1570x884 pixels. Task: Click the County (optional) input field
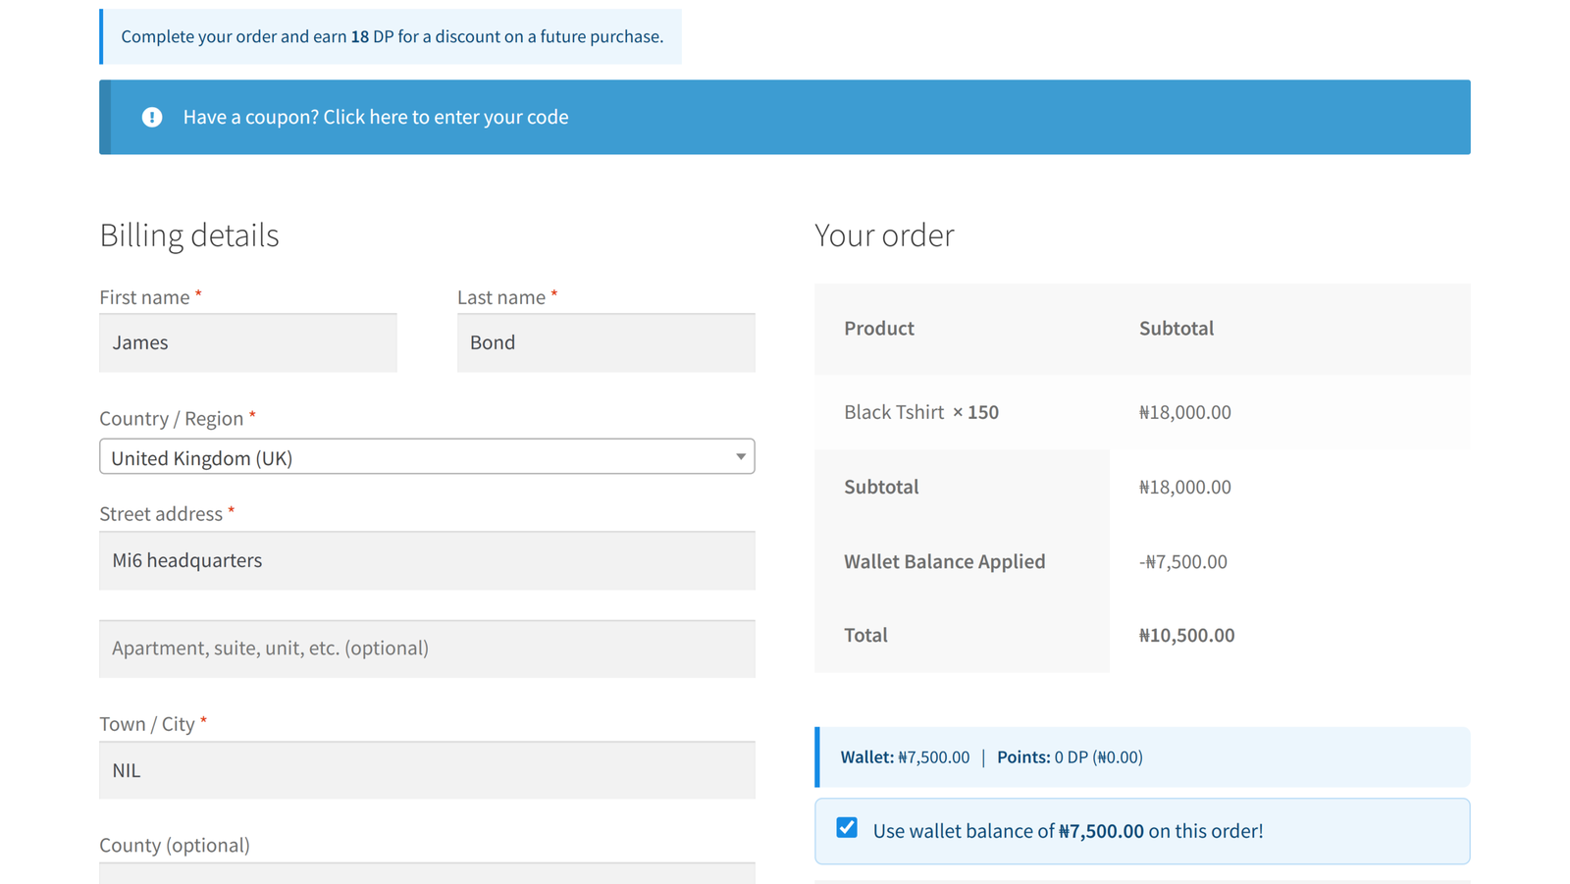pyautogui.click(x=427, y=873)
